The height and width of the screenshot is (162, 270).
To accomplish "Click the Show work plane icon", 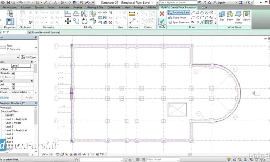I will (x=230, y=16).
